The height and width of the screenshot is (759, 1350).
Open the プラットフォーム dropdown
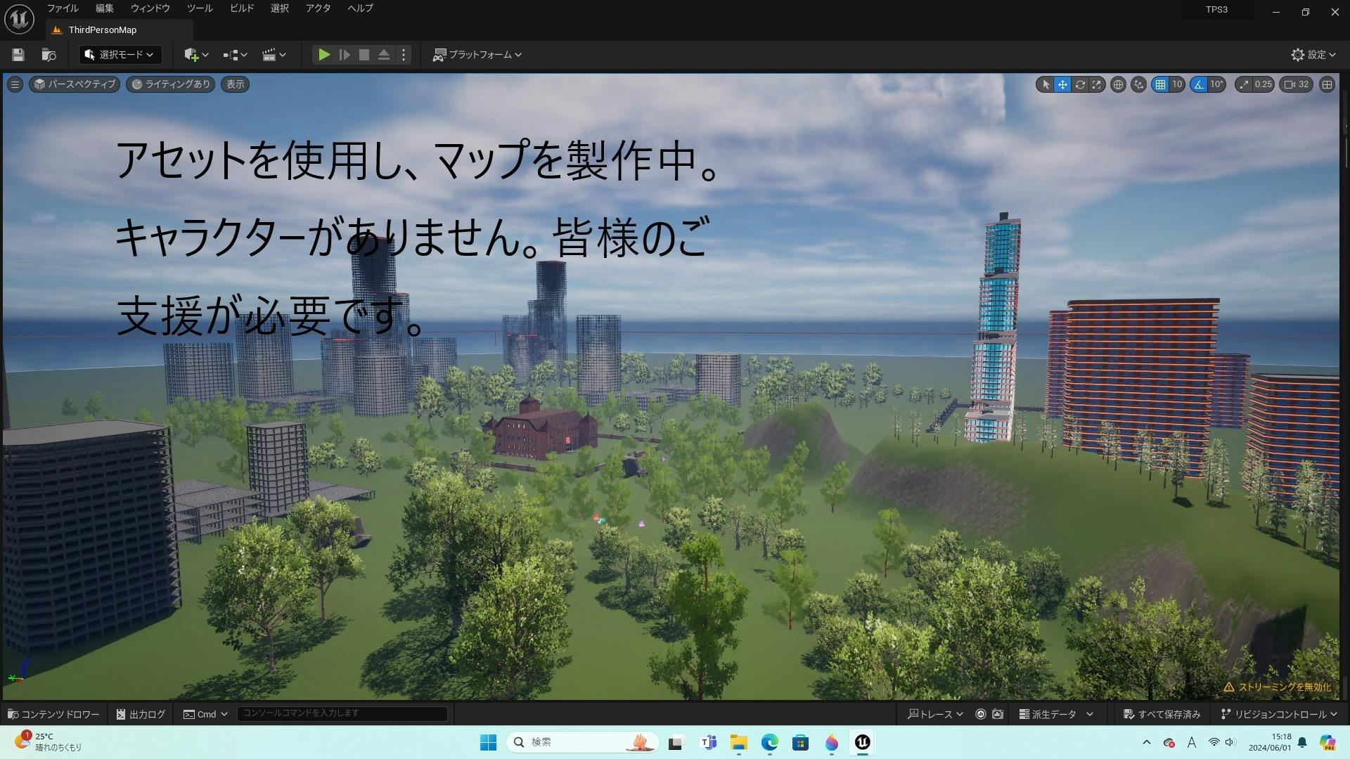pos(478,55)
